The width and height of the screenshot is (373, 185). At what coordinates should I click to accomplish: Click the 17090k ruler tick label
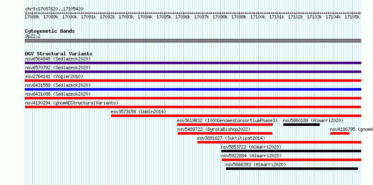(70, 17)
